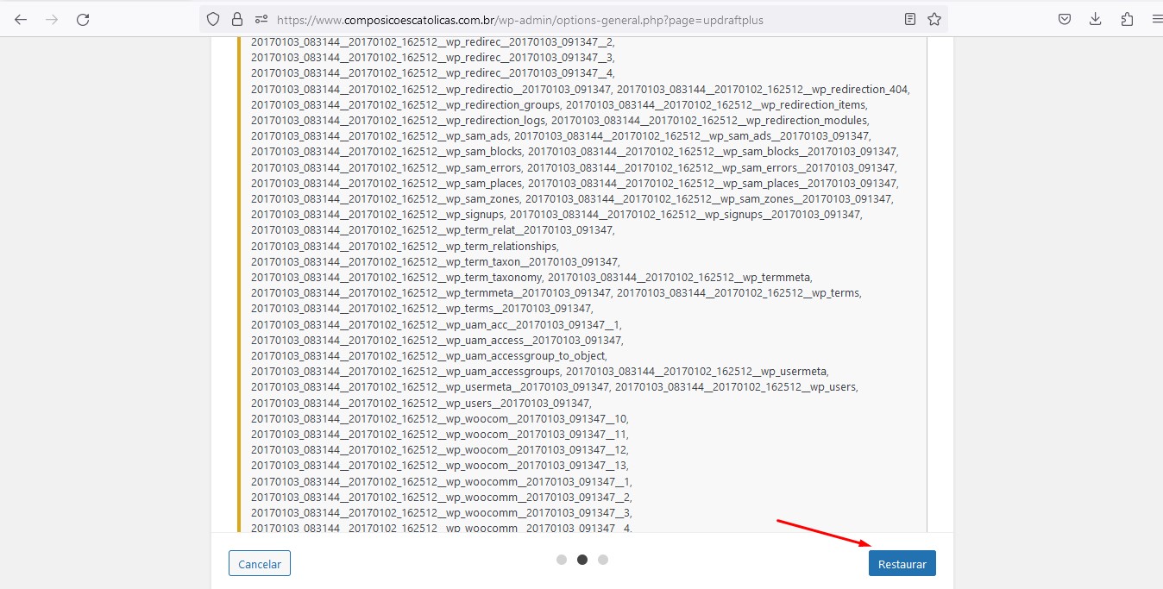Click the wp_redirectio__20170103_091347 entry
This screenshot has width=1163, height=589.
pyautogui.click(x=431, y=89)
